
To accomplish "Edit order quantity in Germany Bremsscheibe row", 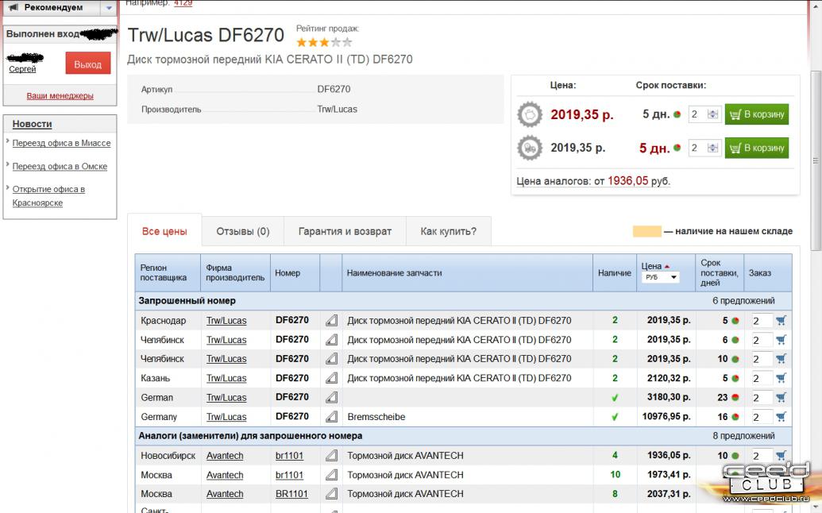I will coord(762,417).
